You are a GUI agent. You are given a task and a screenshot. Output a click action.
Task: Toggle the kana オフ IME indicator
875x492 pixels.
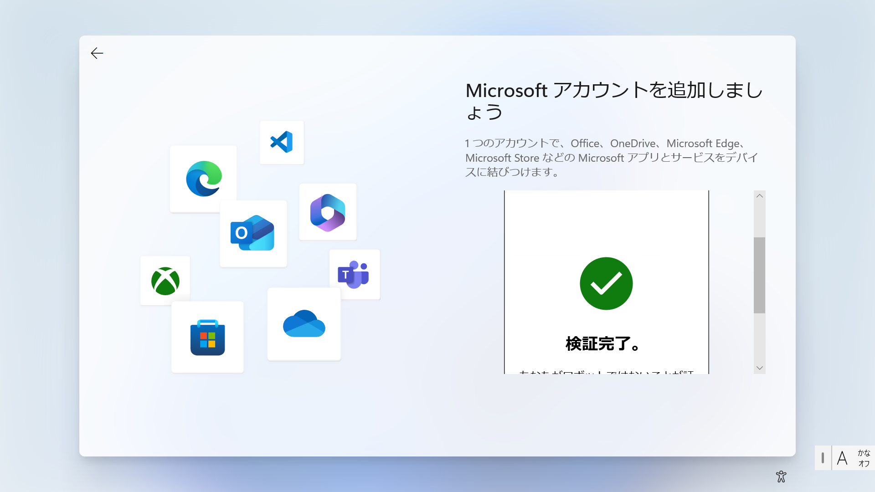tap(864, 458)
